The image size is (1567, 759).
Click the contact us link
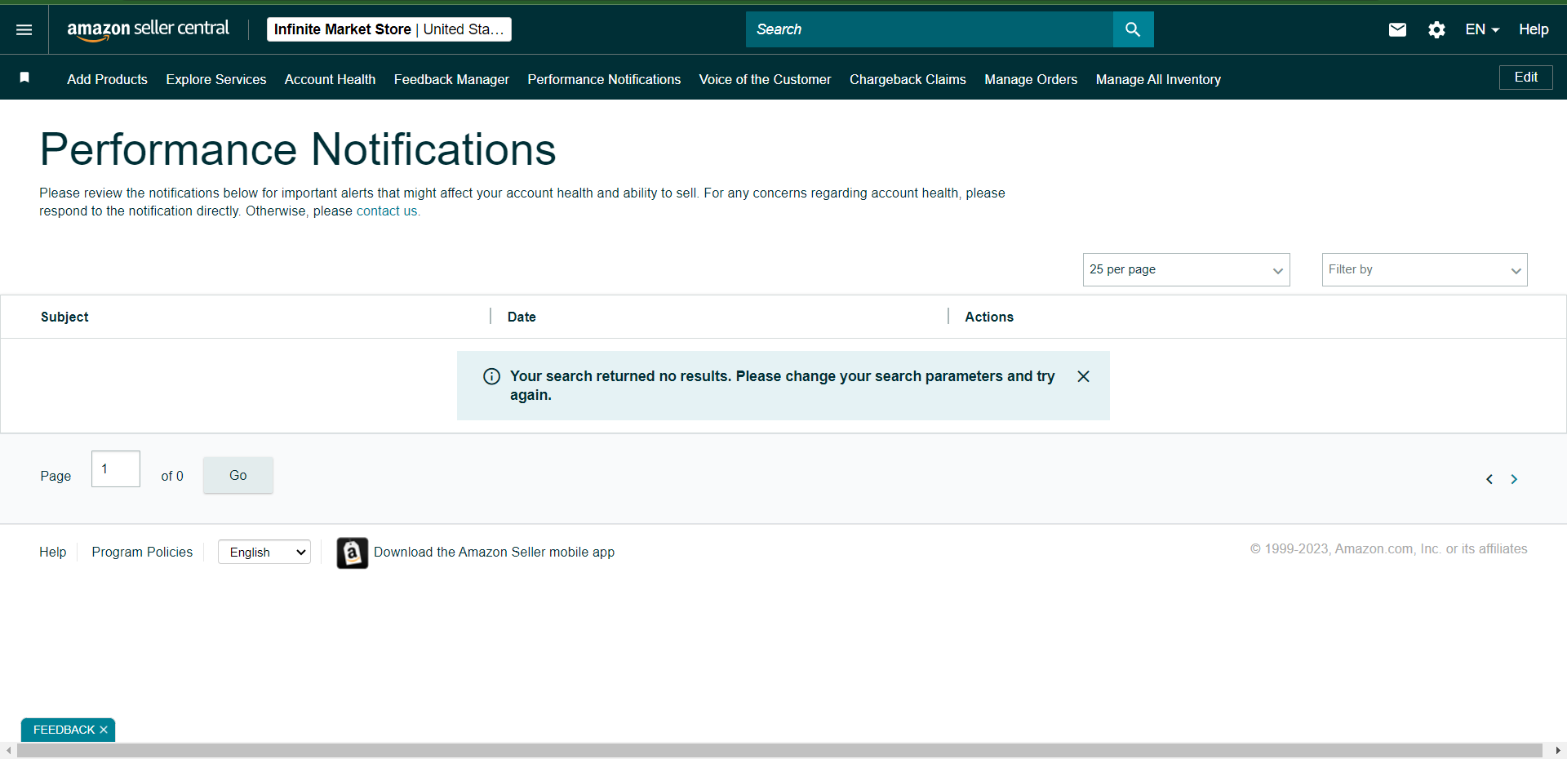[387, 211]
